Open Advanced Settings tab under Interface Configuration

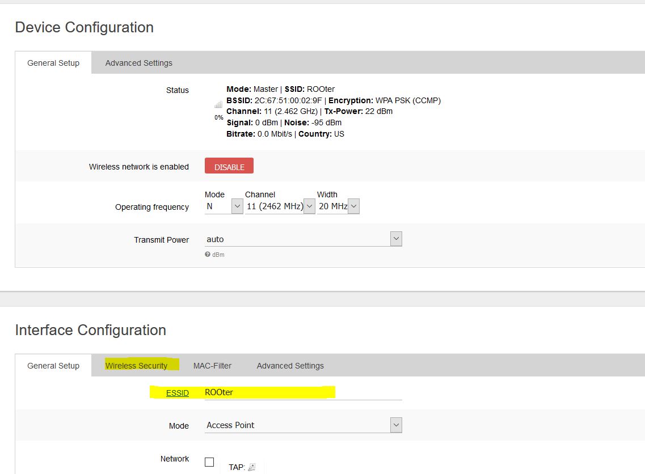pyautogui.click(x=290, y=366)
